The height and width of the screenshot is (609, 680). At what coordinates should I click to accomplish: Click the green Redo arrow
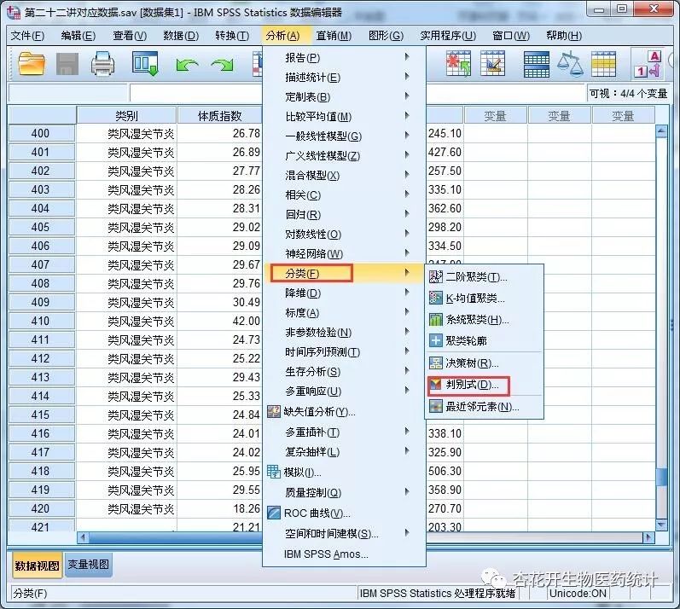(222, 65)
